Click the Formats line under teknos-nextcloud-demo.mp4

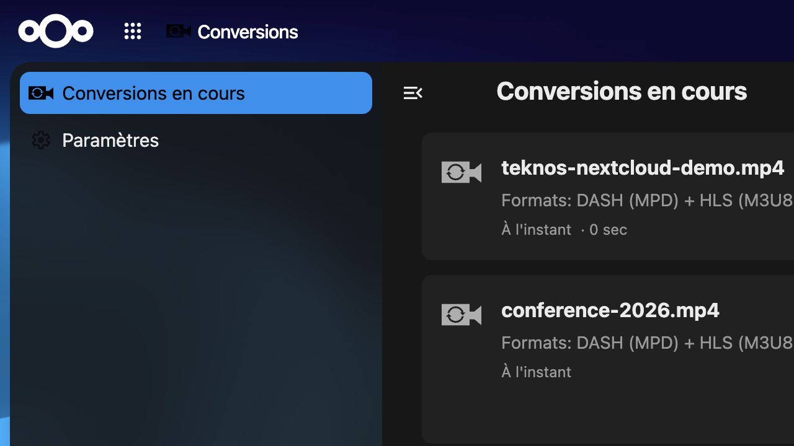click(x=648, y=201)
